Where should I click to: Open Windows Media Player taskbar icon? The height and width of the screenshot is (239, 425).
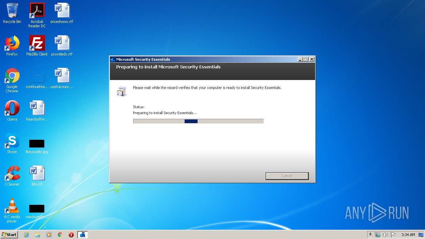49,235
